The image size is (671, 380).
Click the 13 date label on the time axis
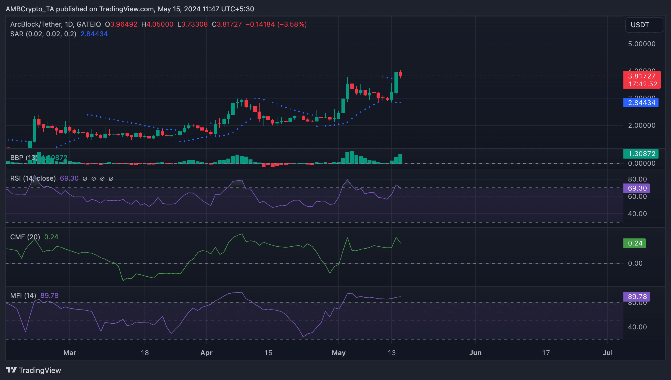(x=392, y=353)
